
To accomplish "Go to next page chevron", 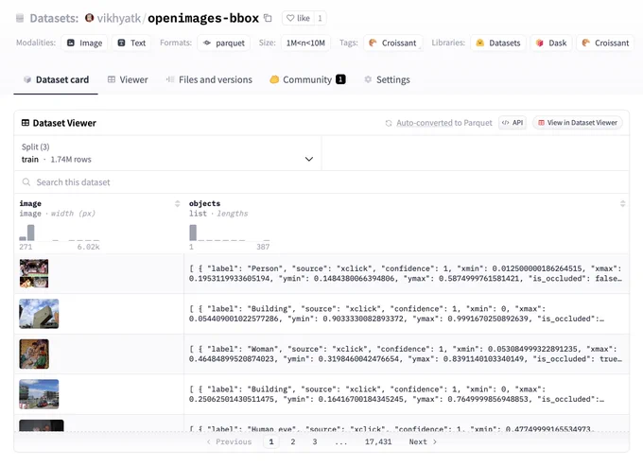I will [435, 441].
